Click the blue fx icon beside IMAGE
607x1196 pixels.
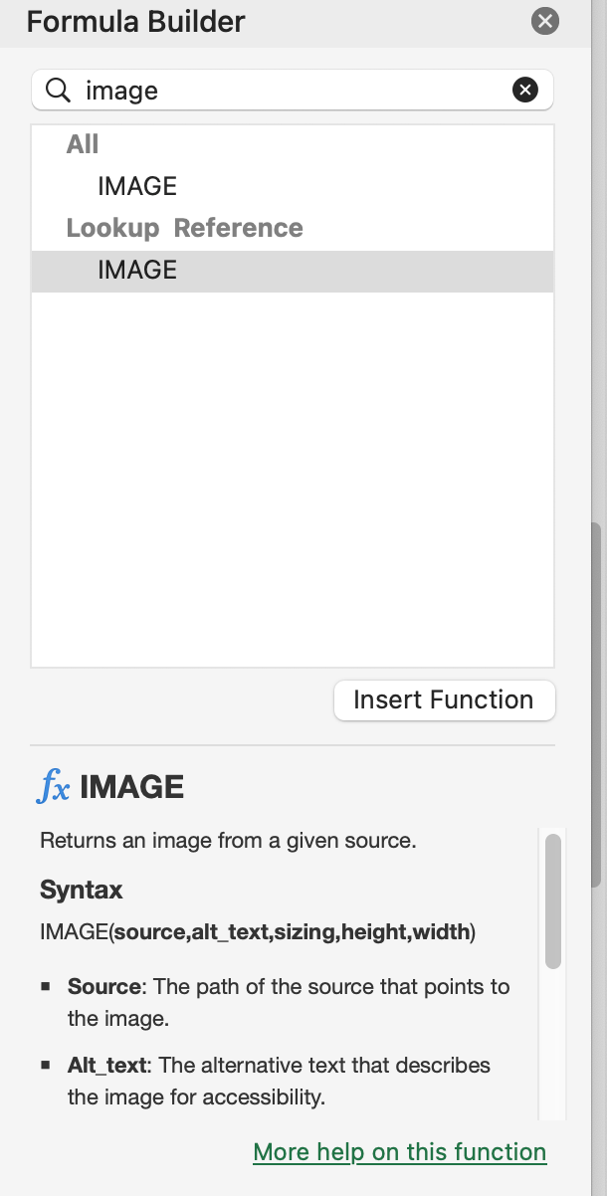click(x=54, y=788)
